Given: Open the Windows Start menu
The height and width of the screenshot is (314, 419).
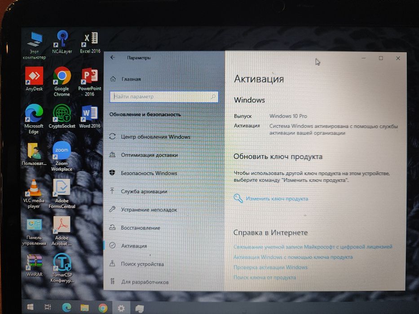Looking at the screenshot, I should tap(30, 307).
